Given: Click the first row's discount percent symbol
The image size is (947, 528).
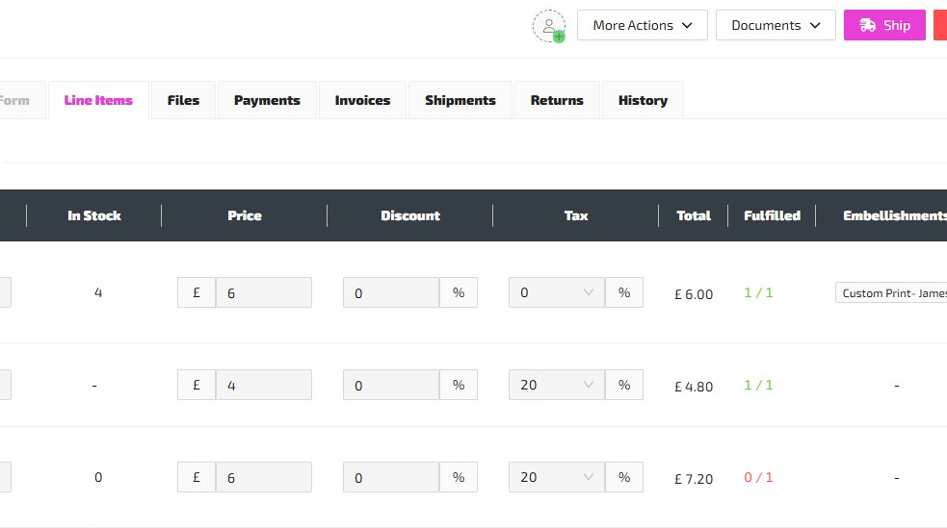Looking at the screenshot, I should point(459,293).
